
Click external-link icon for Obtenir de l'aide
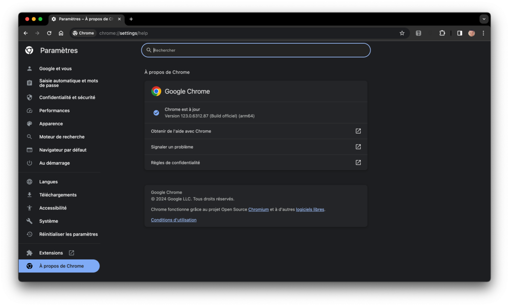pyautogui.click(x=358, y=131)
